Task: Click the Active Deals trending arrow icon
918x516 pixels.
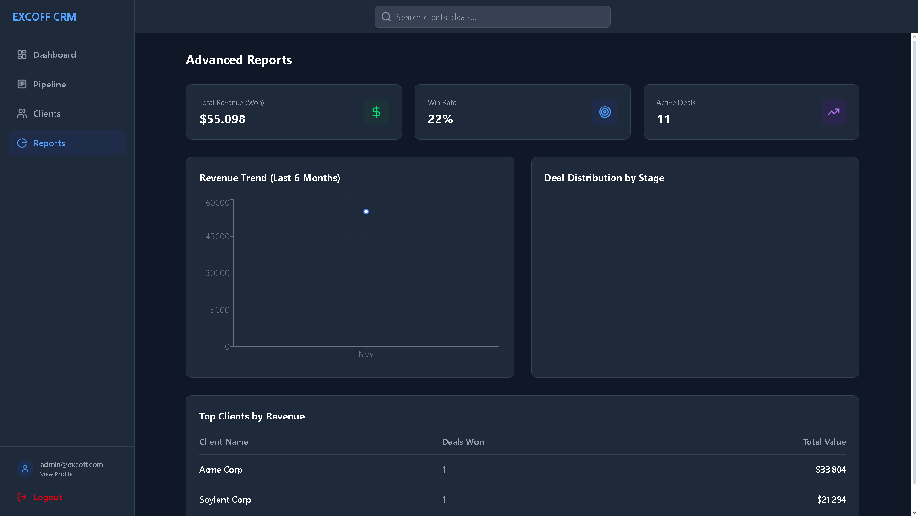Action: (833, 112)
